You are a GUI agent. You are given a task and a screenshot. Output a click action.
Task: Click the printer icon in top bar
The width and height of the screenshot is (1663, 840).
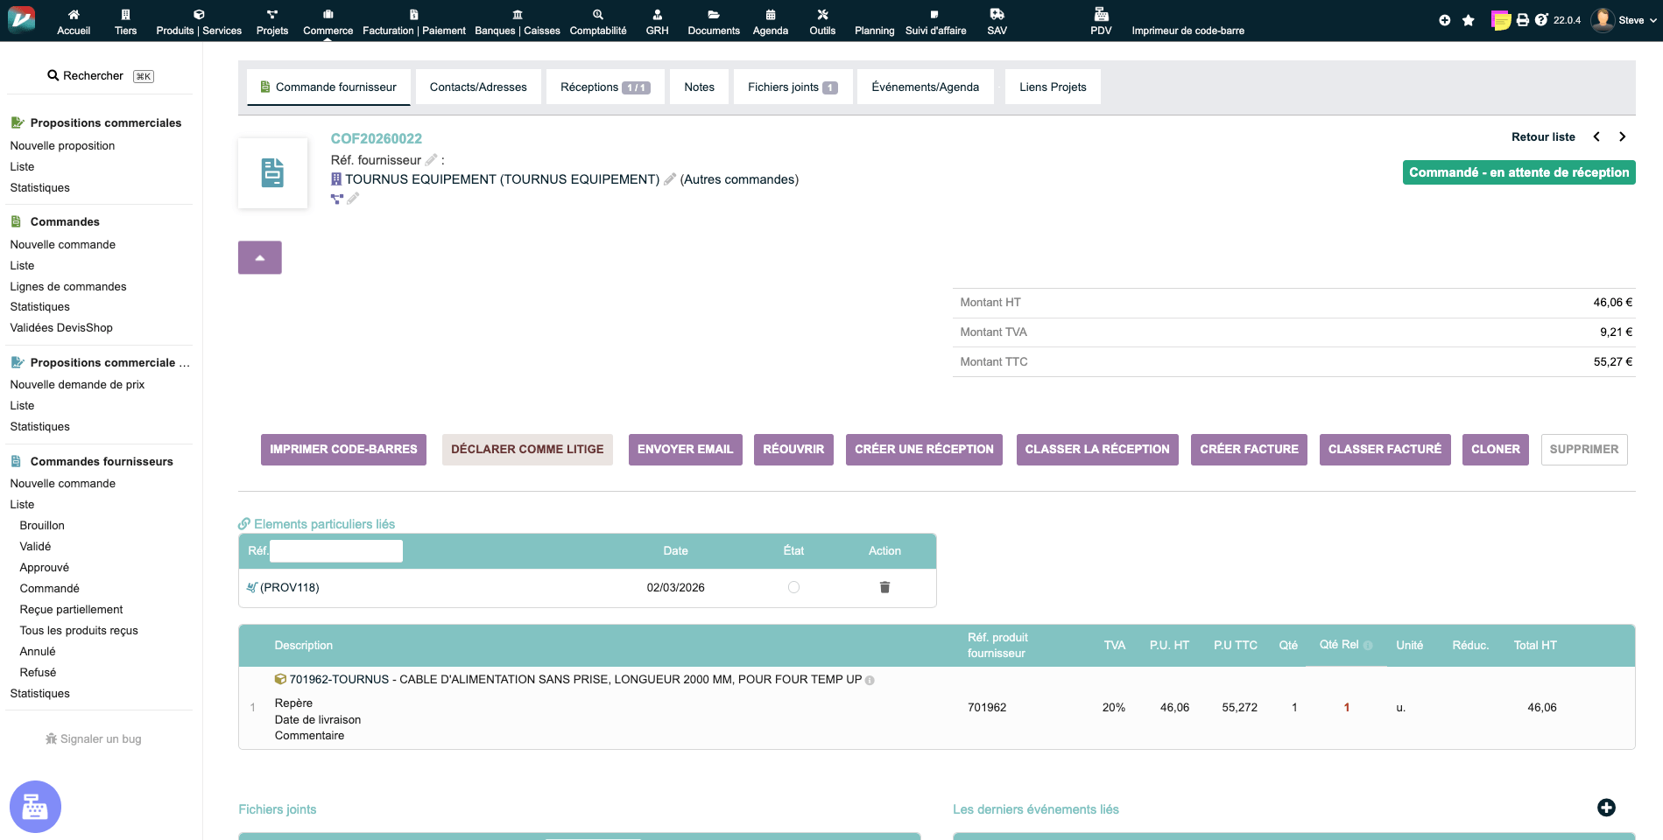click(x=1523, y=20)
